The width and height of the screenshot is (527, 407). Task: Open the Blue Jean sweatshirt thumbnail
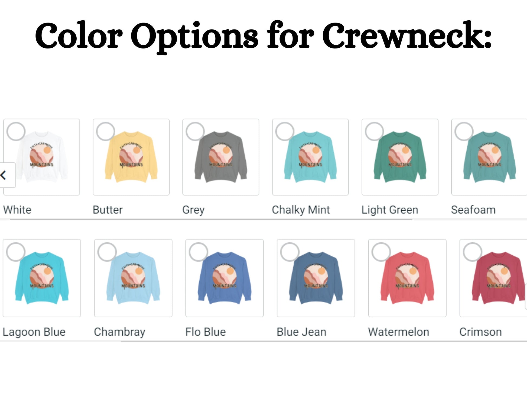316,278
